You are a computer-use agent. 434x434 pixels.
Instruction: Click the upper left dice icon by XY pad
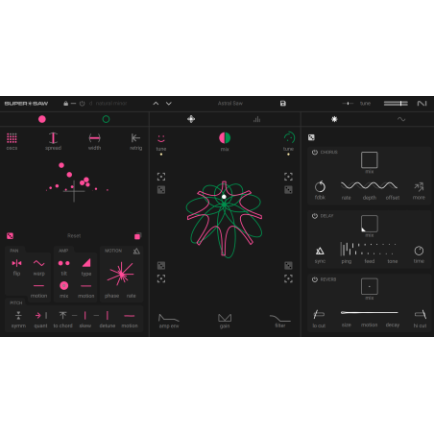coord(161,190)
